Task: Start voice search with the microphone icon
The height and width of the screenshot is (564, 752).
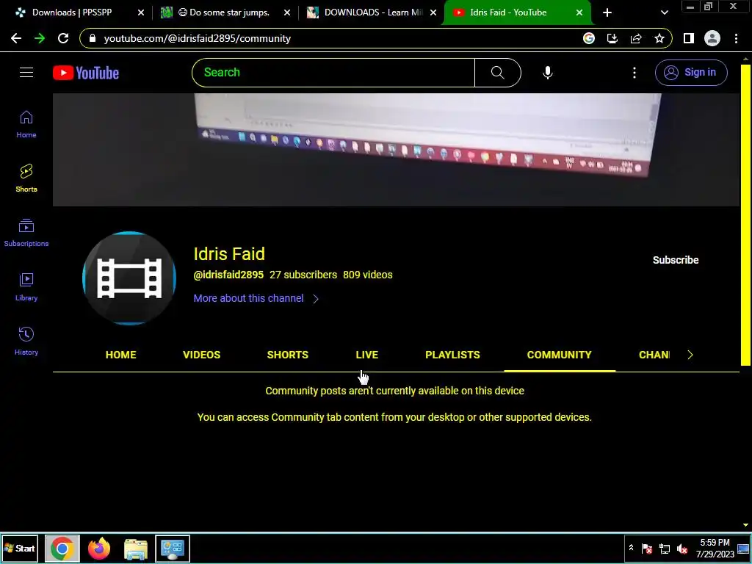Action: tap(547, 73)
